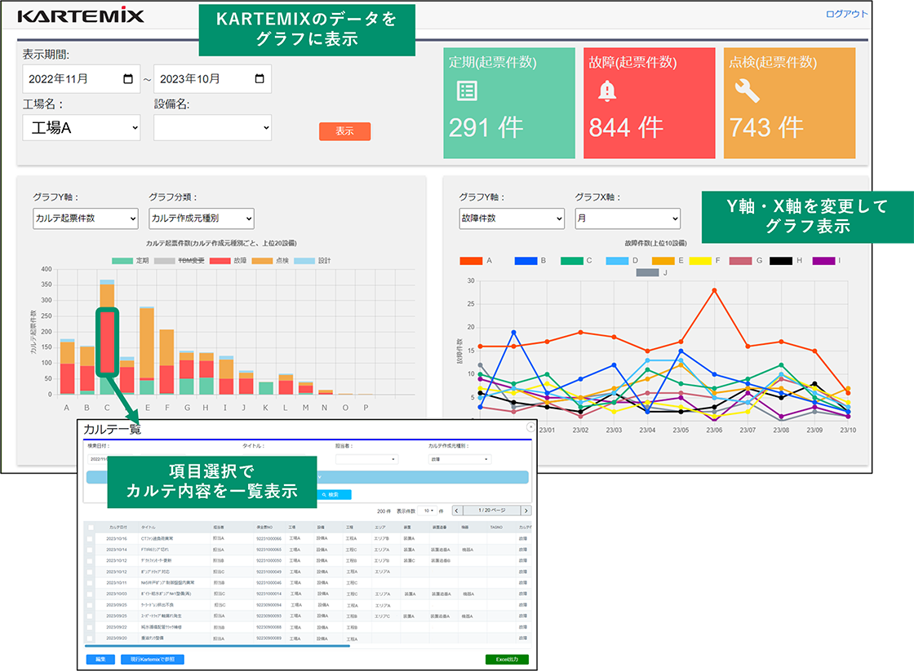Click the orange 点検 segment of bar E
Image resolution: width=914 pixels, height=671 pixels.
point(147,343)
